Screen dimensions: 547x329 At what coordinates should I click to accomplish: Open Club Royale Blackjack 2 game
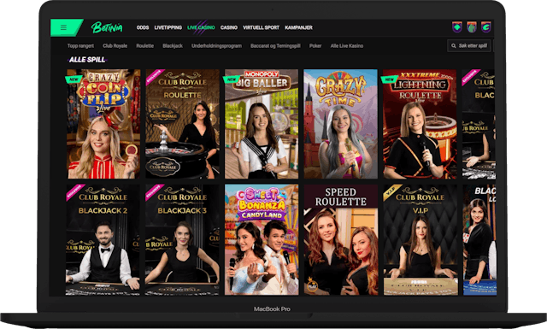pyautogui.click(x=103, y=239)
